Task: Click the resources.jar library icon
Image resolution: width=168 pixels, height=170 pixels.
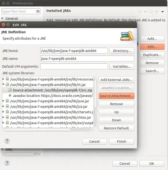Action: [x=7, y=79]
